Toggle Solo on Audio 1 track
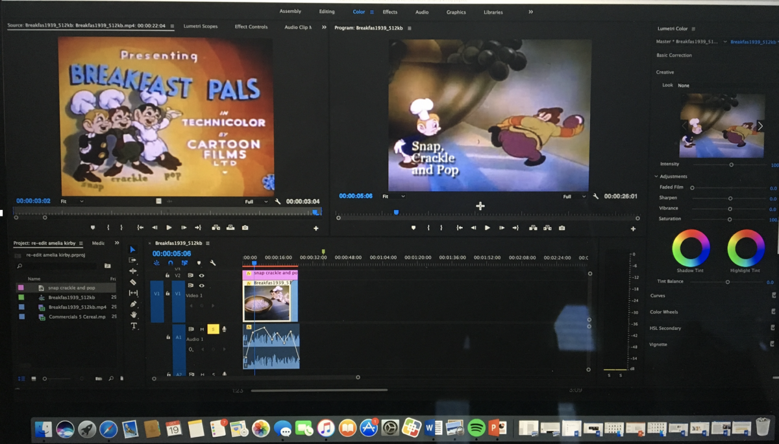Image resolution: width=779 pixels, height=444 pixels. (213, 329)
